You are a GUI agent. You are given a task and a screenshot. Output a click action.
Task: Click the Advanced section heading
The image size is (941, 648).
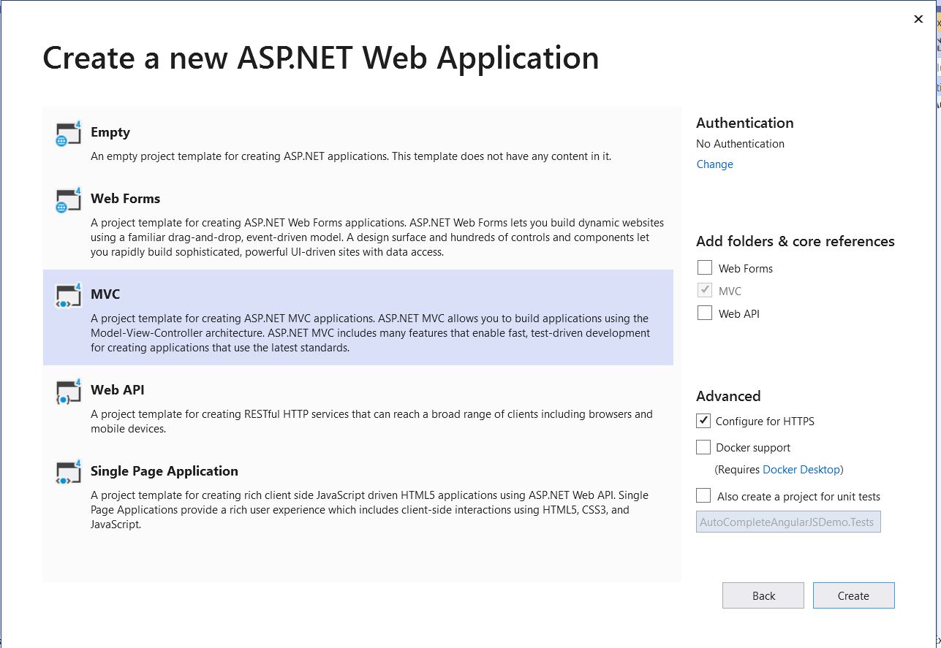(728, 396)
